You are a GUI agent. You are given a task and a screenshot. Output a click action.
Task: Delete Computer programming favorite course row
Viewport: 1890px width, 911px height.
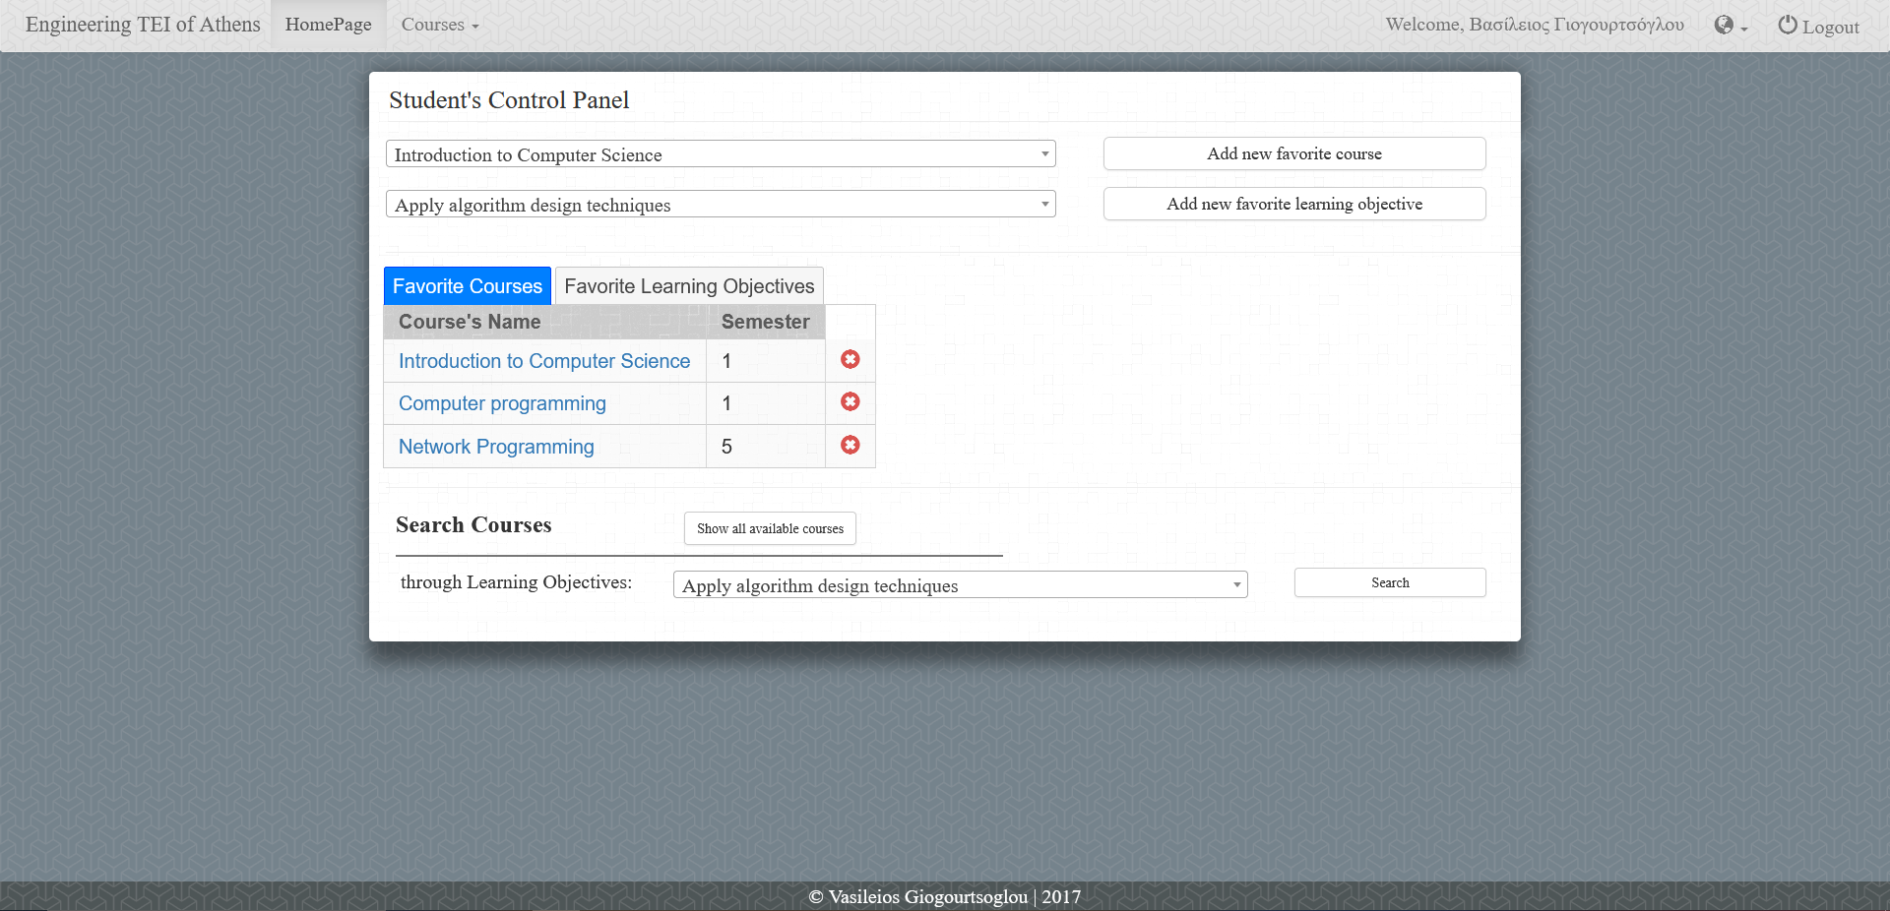(x=850, y=402)
